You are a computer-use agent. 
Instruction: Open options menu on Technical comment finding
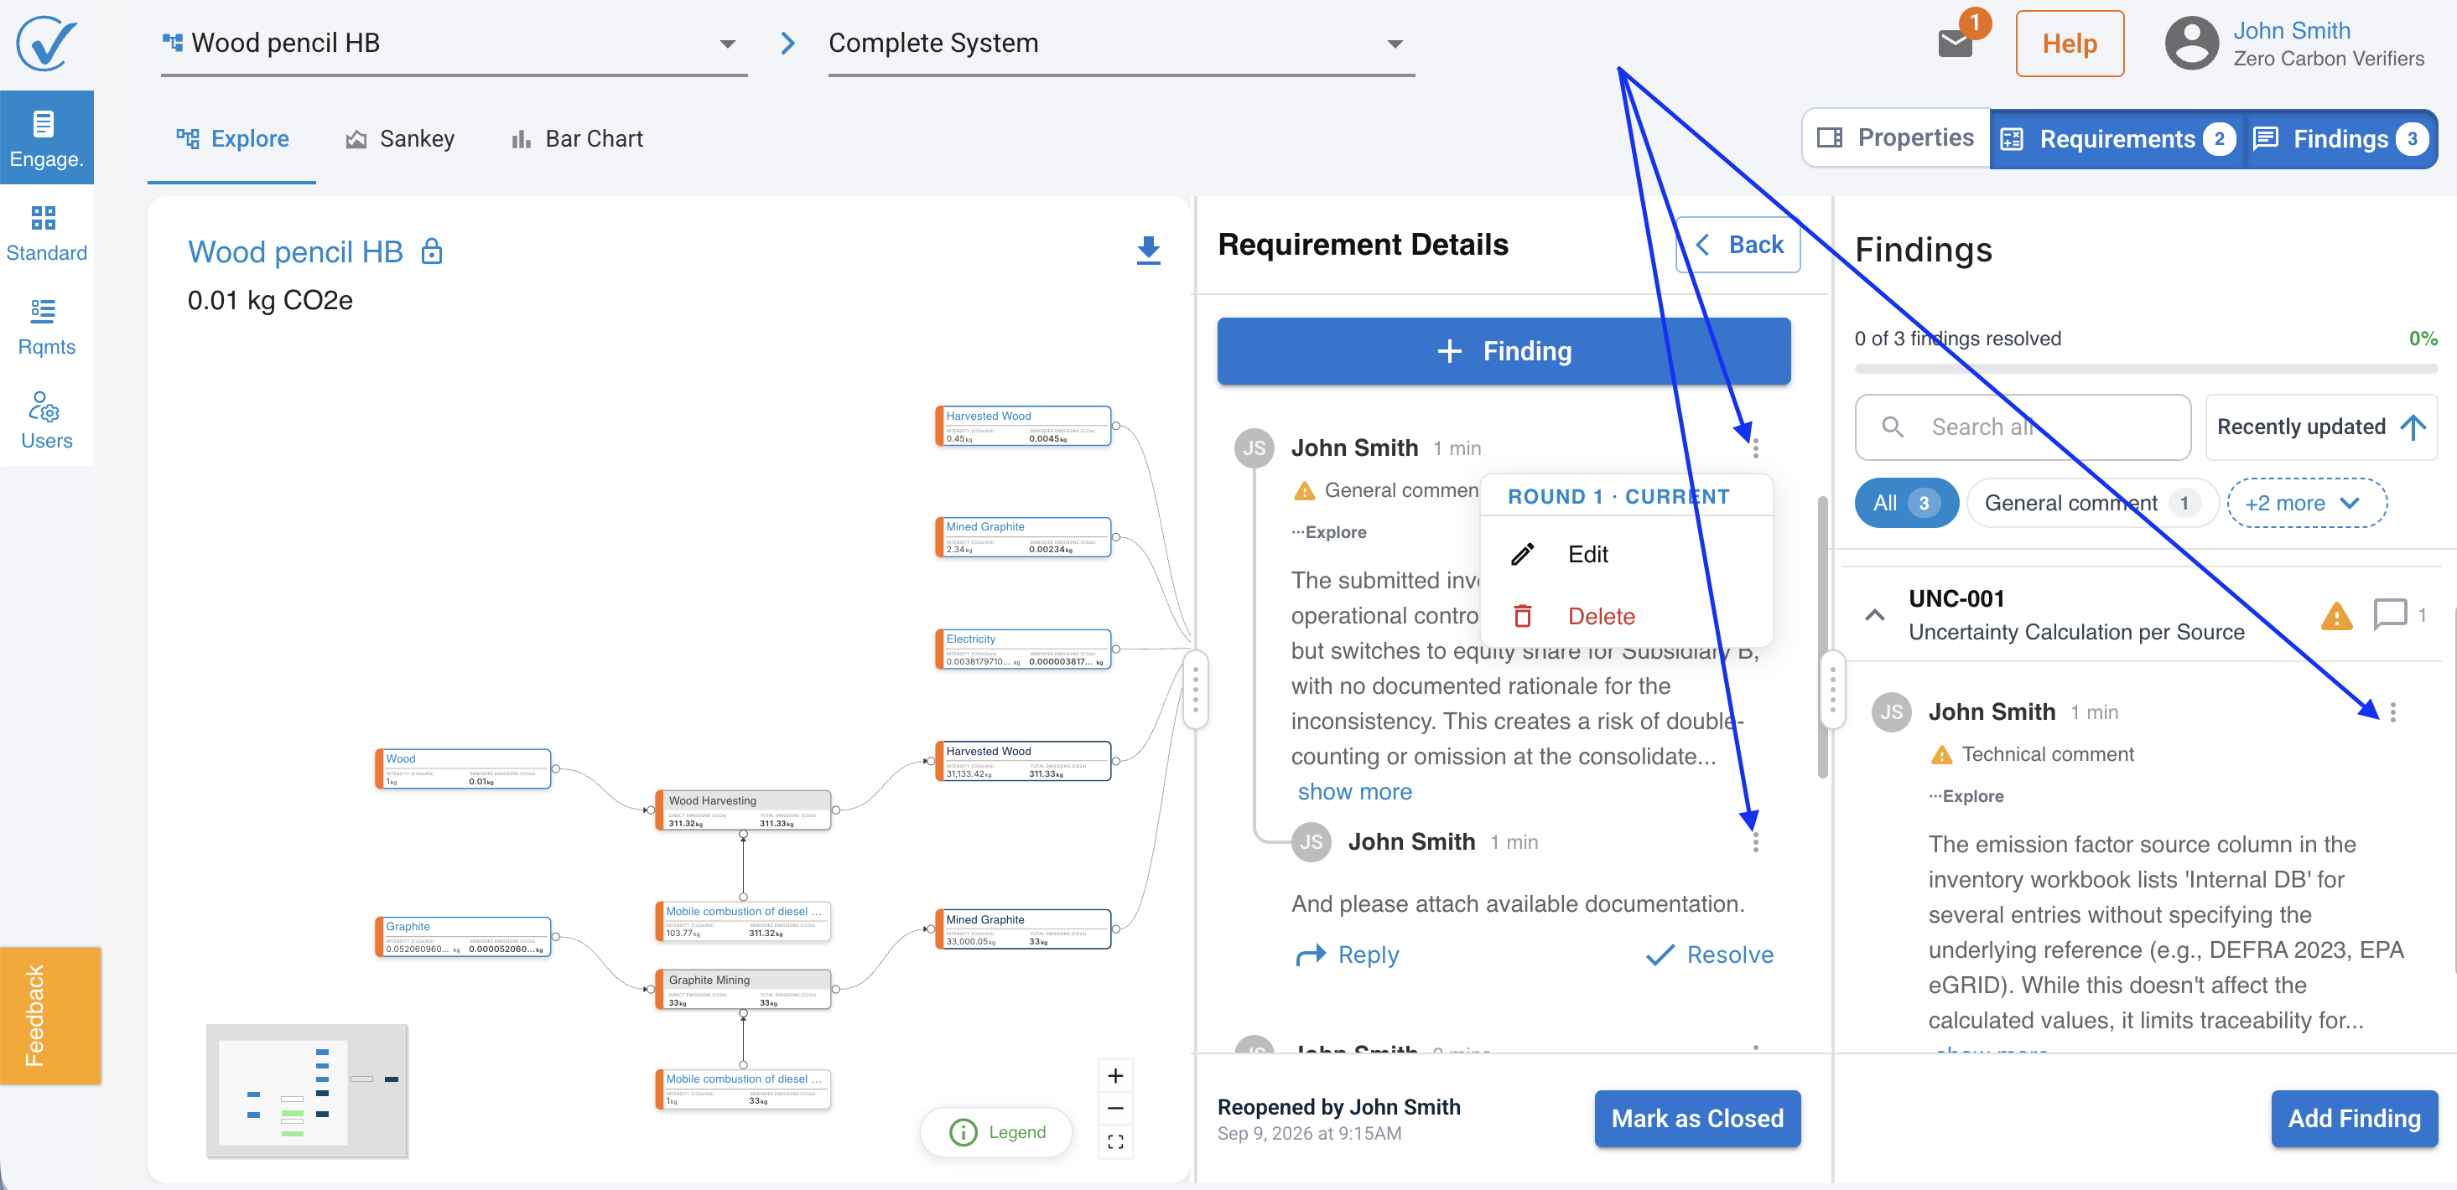[2392, 712]
